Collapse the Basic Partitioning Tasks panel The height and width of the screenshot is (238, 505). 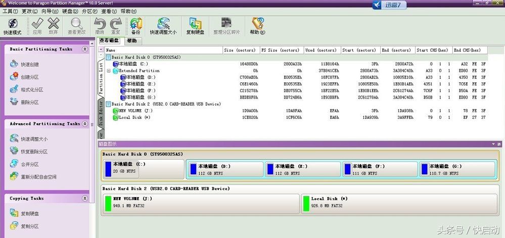84,50
